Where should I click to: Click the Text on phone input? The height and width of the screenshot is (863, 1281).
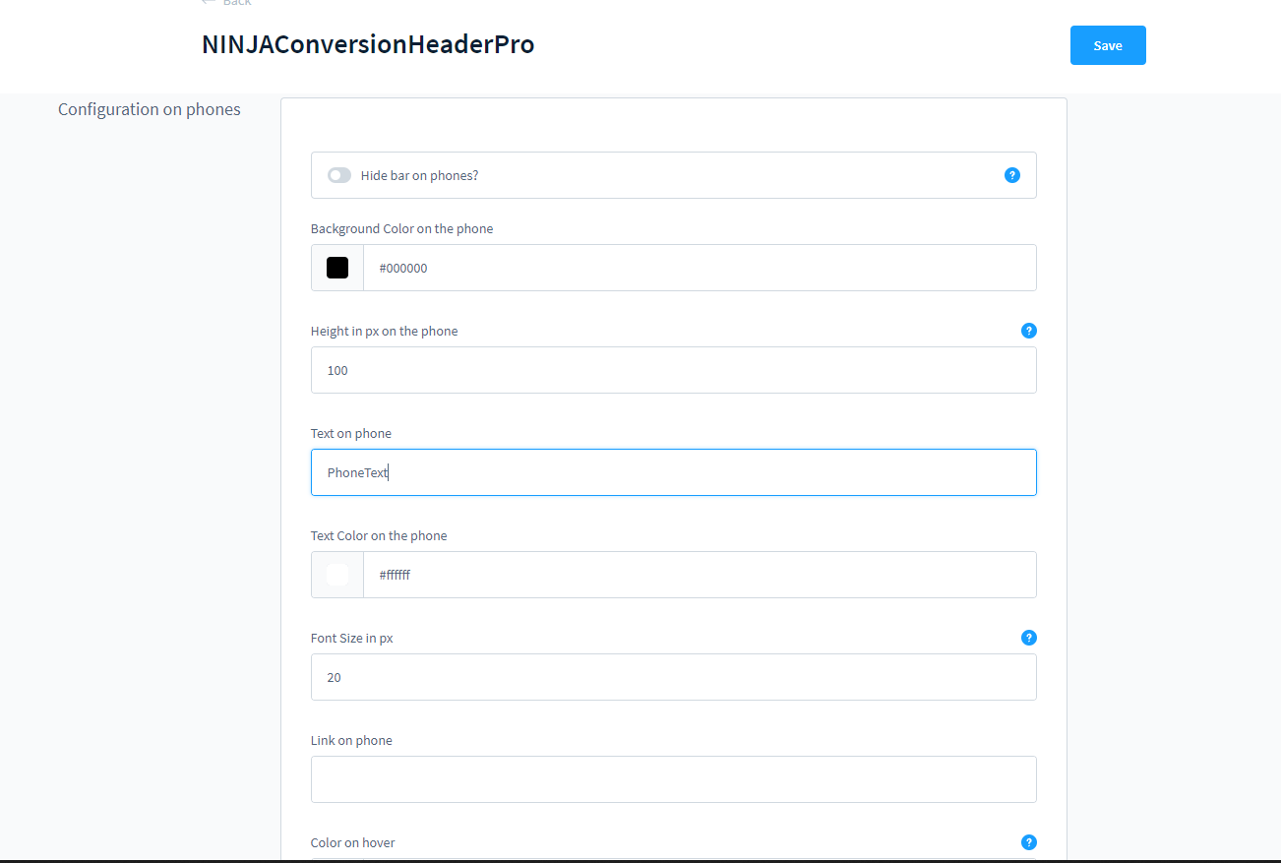(674, 472)
